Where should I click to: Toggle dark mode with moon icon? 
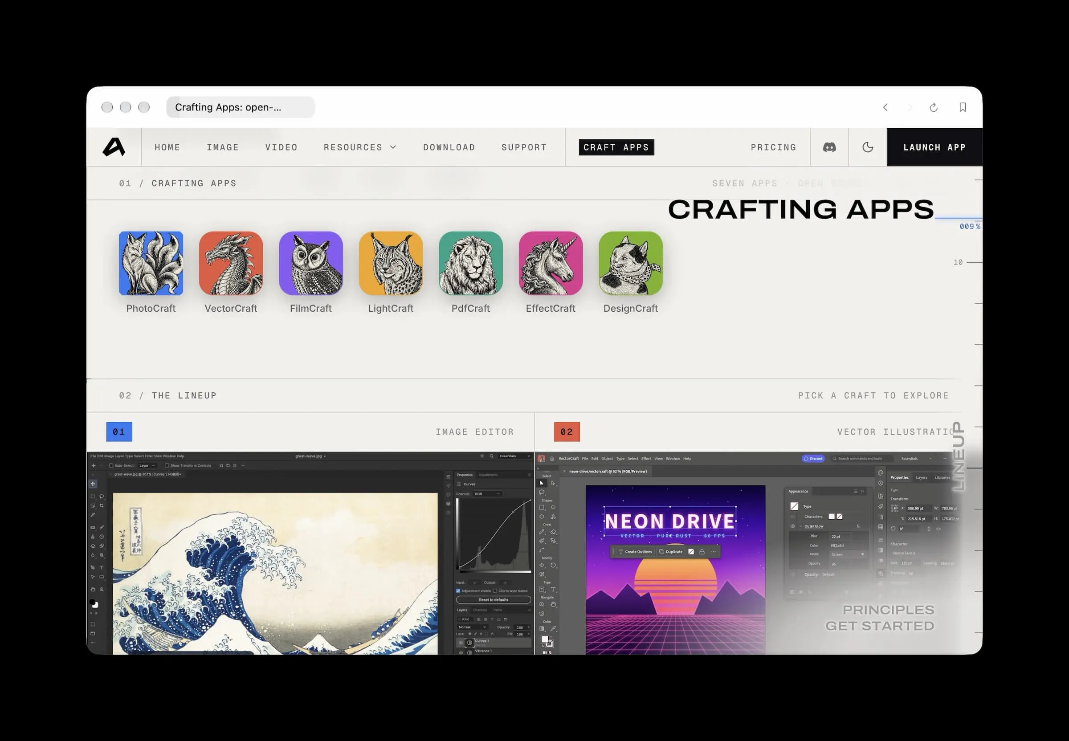(868, 147)
